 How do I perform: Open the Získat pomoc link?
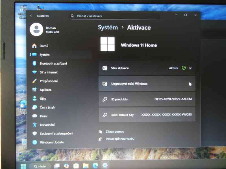tap(115, 132)
